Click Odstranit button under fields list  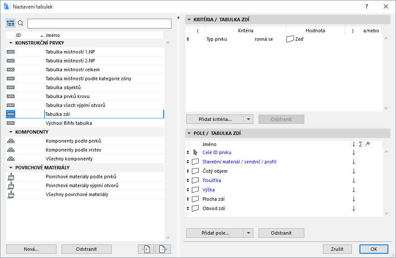[x=281, y=233]
